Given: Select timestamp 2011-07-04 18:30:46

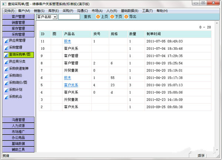Looking at the screenshot, I should 165,49.
